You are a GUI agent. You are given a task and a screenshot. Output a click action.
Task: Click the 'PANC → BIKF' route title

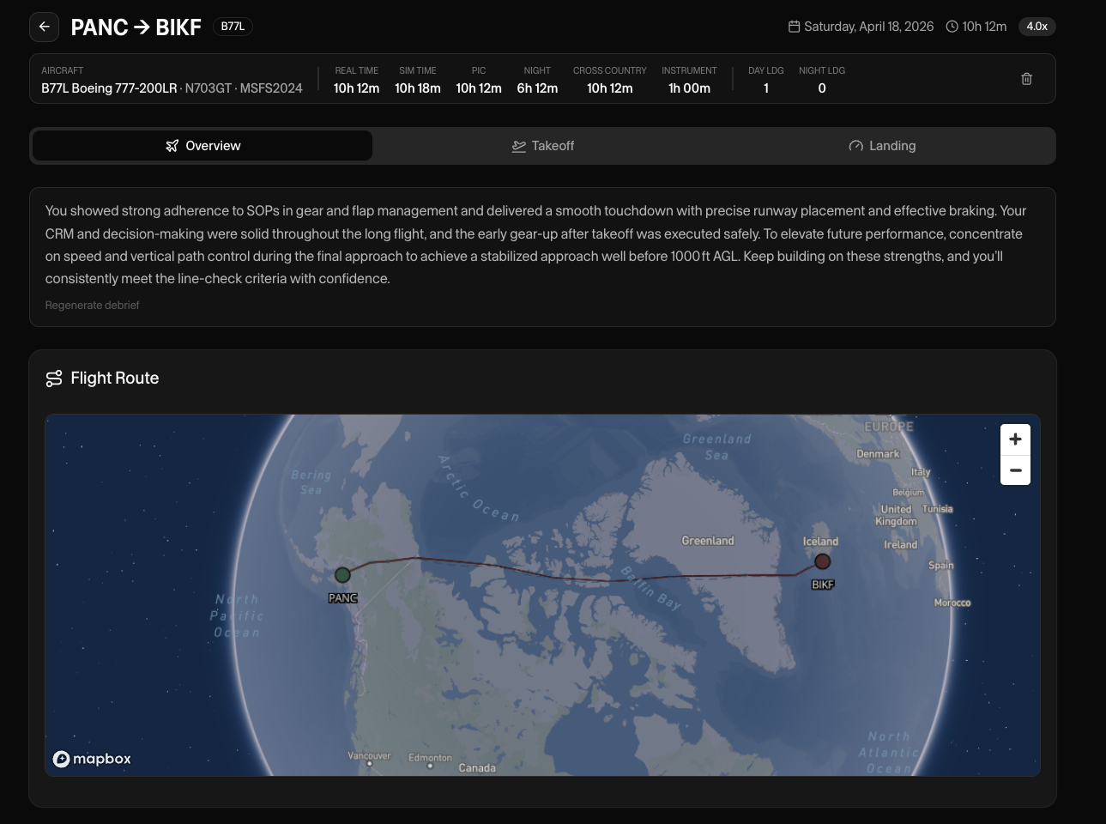point(136,27)
